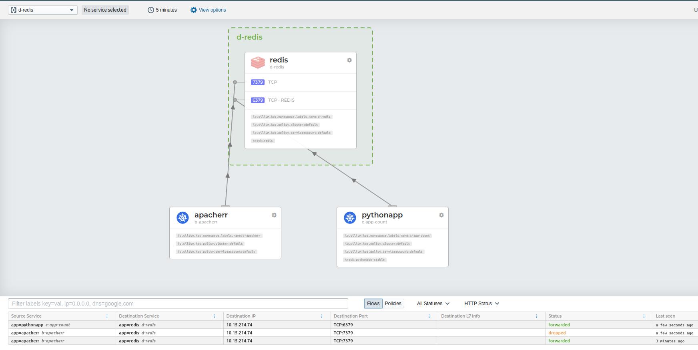
Task: Switch to the Policies tab
Action: click(393, 304)
